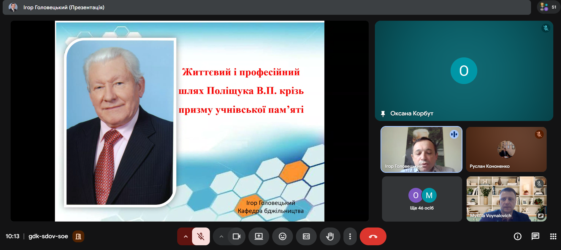
Task: Click the muted mic icon on Оксана Корбут's tile
Action: pos(546,28)
